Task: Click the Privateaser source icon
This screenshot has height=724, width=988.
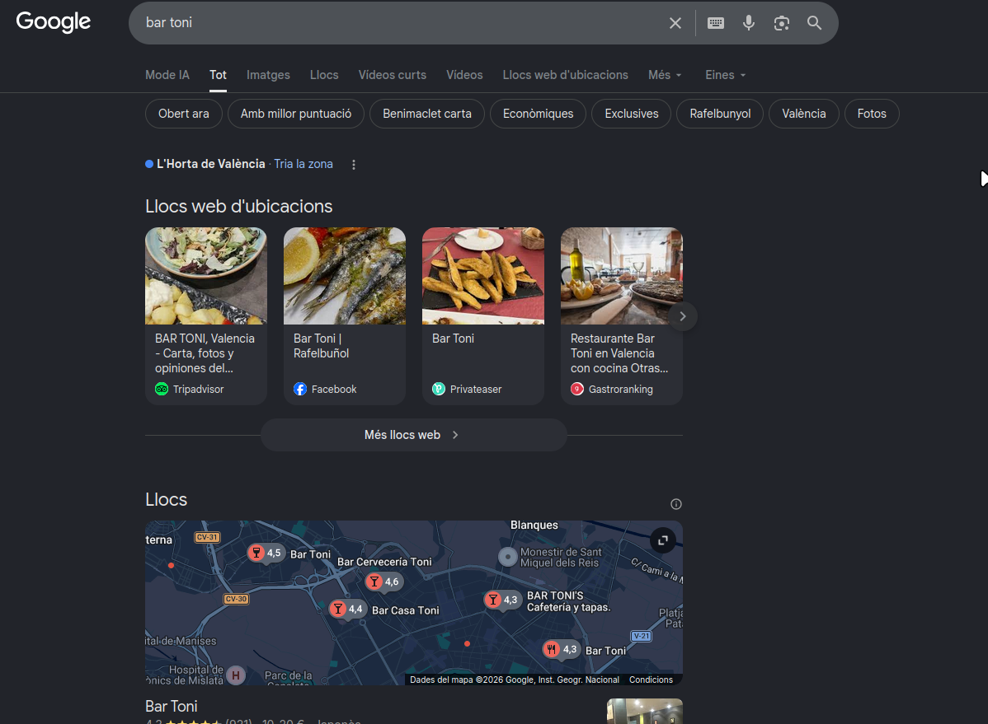Action: (439, 389)
